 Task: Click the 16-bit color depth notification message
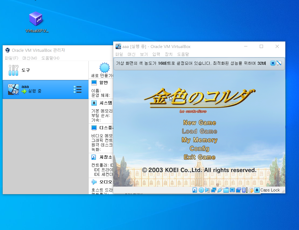pyautogui.click(x=191, y=63)
